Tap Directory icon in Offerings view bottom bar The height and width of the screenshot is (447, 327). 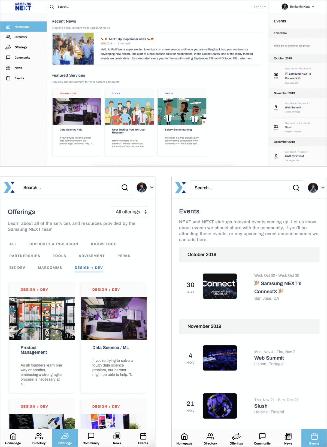click(39, 436)
